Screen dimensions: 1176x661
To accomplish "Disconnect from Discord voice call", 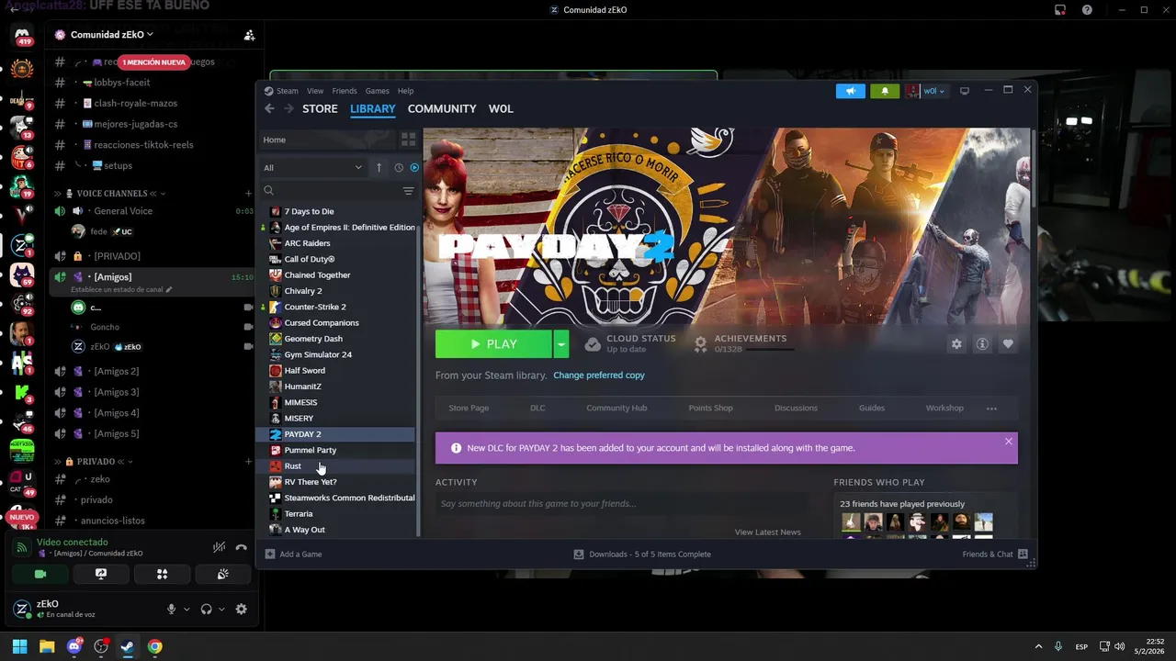I will (x=242, y=547).
